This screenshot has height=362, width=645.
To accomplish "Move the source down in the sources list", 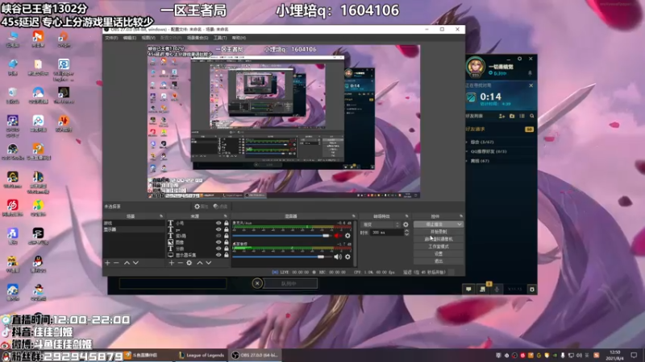I will click(x=209, y=263).
